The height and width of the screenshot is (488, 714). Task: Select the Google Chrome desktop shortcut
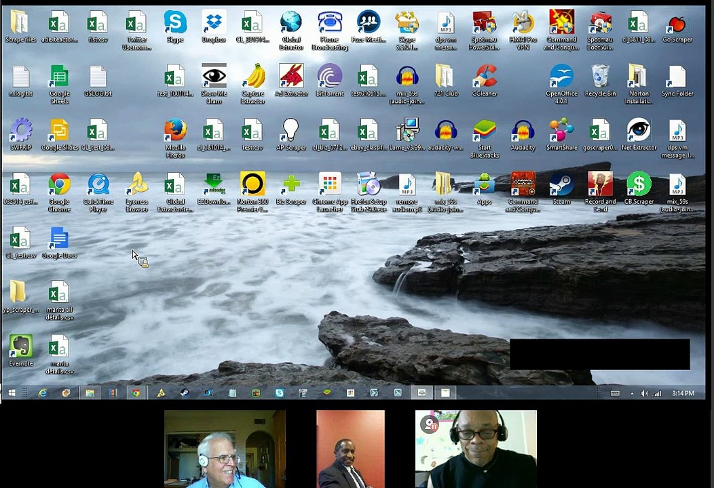pos(59,185)
